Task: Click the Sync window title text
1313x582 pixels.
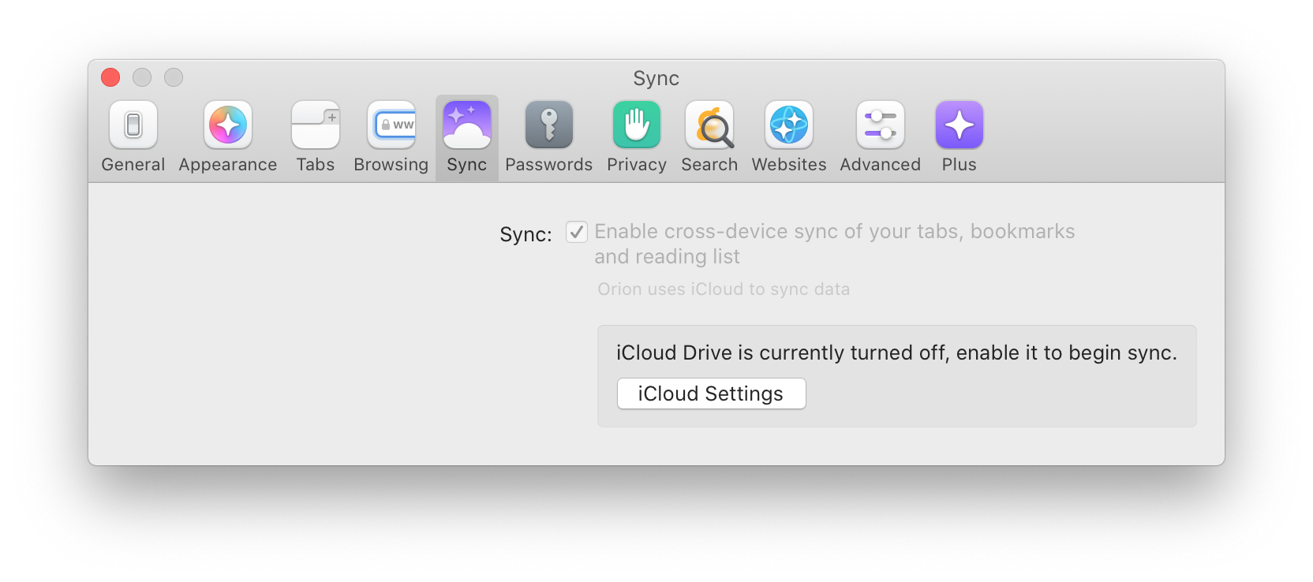Action: [x=656, y=78]
